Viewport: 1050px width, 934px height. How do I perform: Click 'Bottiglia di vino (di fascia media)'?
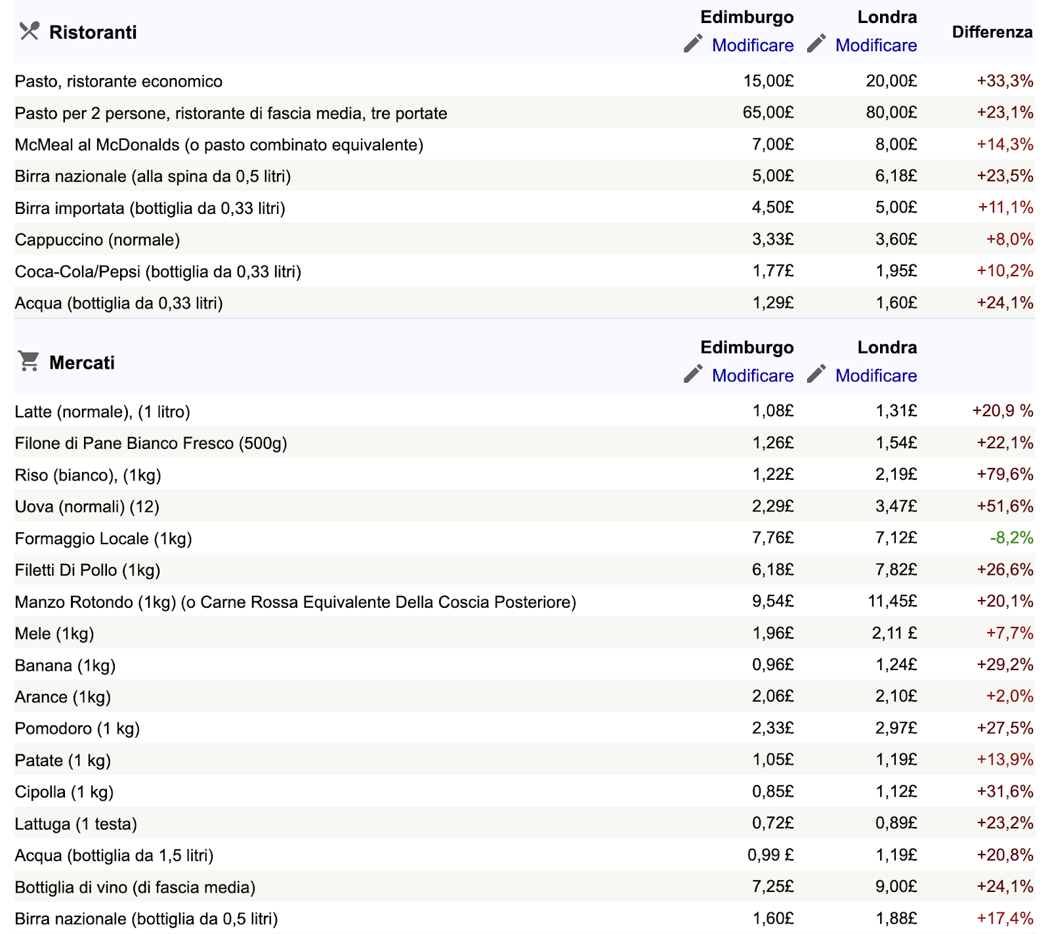[135, 887]
